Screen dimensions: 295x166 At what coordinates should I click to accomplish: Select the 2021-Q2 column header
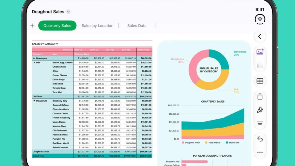tap(94, 50)
